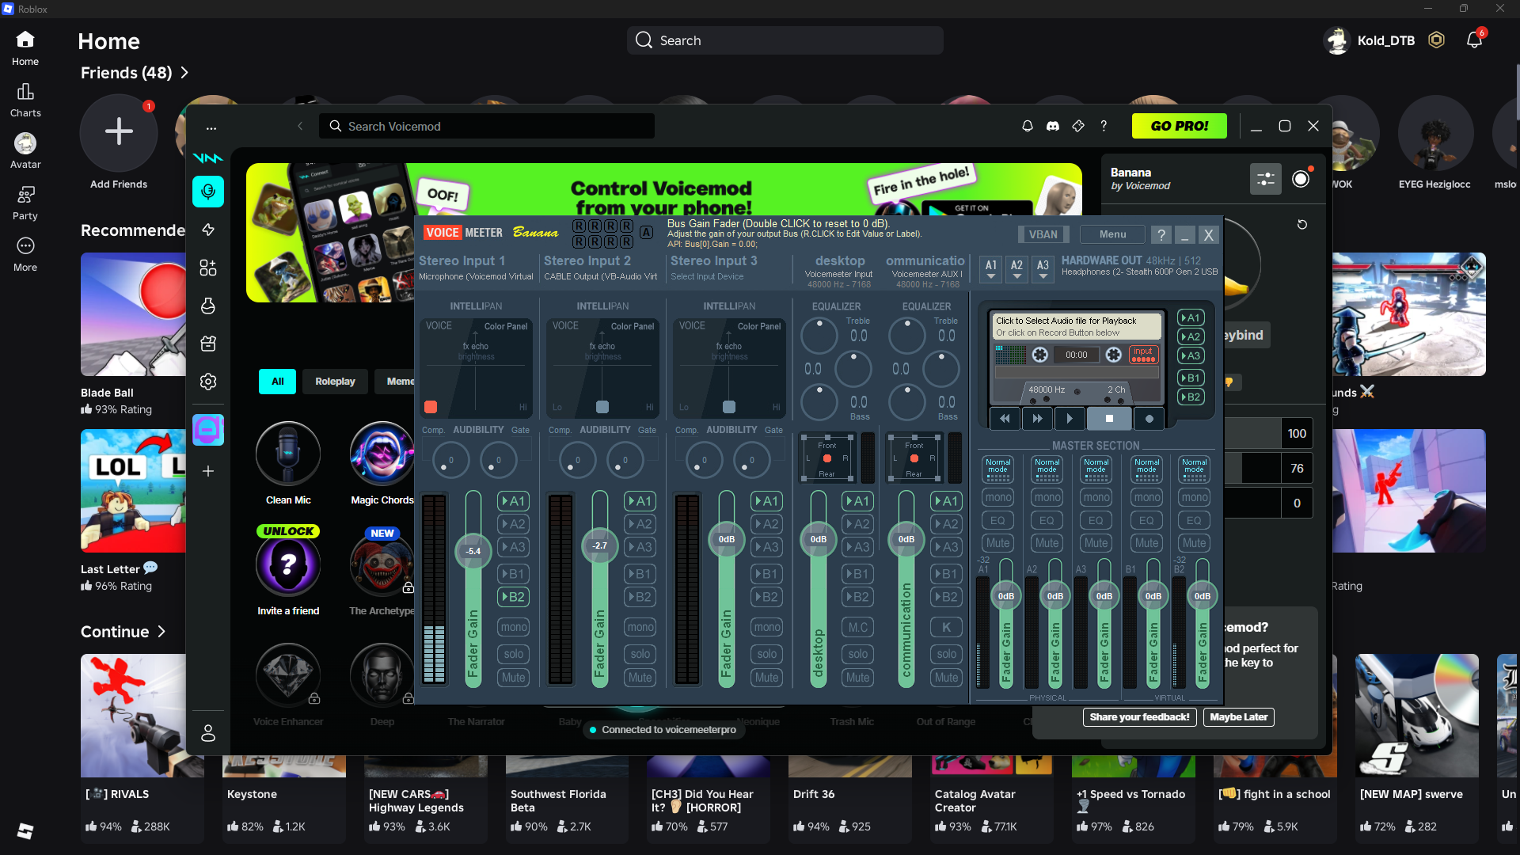Toggle A1 routing on Stereo Input 1
1520x855 pixels.
coord(513,501)
